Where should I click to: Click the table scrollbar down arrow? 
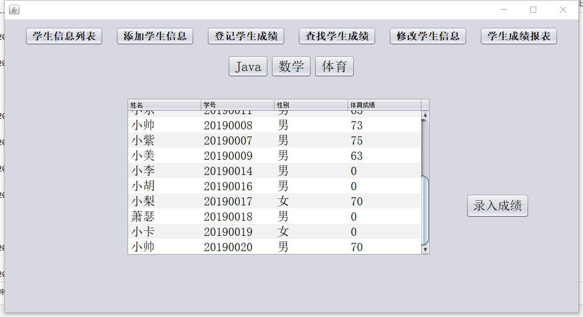[x=425, y=250]
